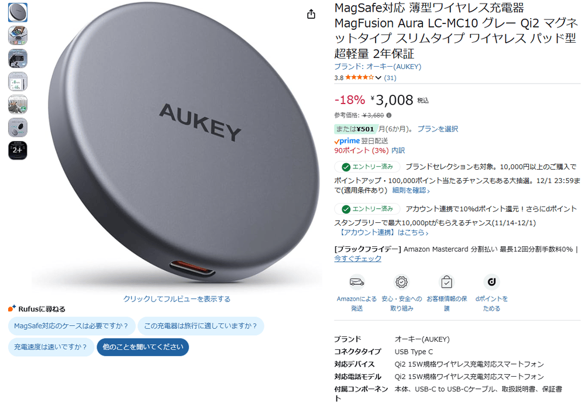Expand the star rating dropdown chevron
585x403 pixels.
[378, 78]
